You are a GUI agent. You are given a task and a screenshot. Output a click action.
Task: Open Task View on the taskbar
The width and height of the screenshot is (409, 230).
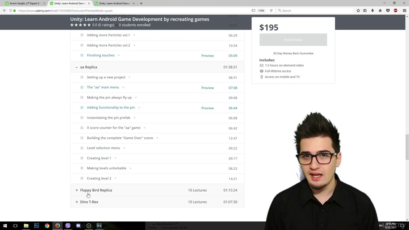15,226
